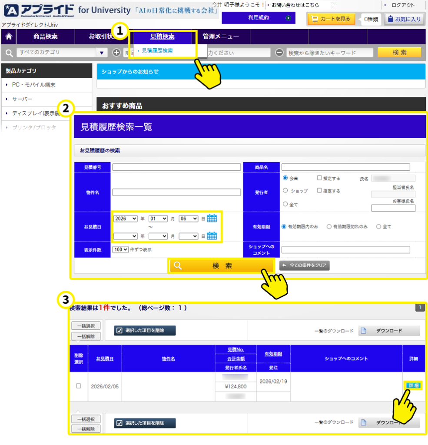The width and height of the screenshot is (428, 445).
Task: Click the minus icon for excluded keywords
Action: pyautogui.click(x=279, y=53)
